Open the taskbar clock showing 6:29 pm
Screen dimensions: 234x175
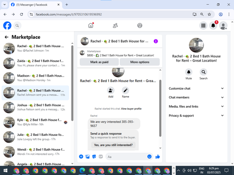214,170
